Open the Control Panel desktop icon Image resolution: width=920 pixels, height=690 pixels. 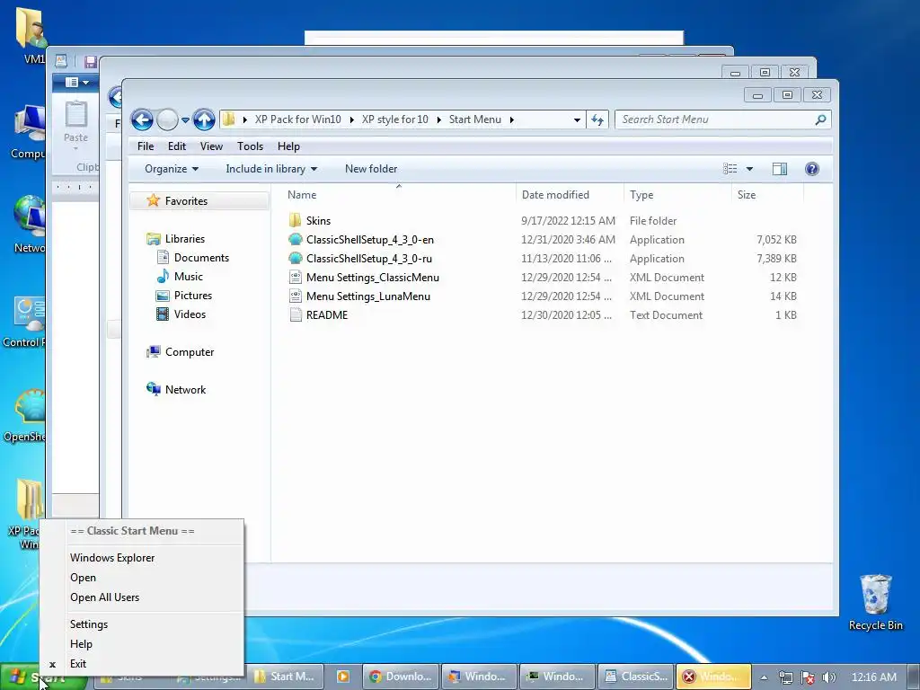click(24, 323)
